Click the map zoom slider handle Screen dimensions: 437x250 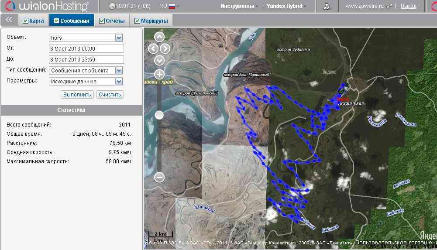click(x=159, y=115)
